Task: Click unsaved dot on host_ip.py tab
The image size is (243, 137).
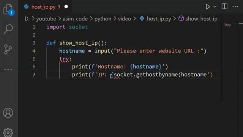Action: [66, 7]
